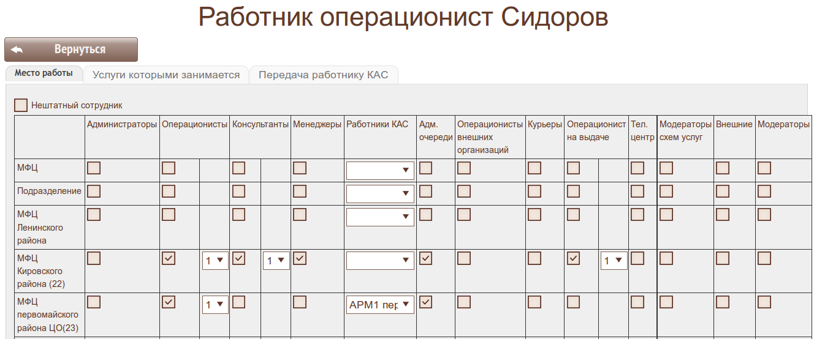Uncheck Операционисты for МФЦ Кировского района
Screen dimensions: 814x339
[x=168, y=259]
